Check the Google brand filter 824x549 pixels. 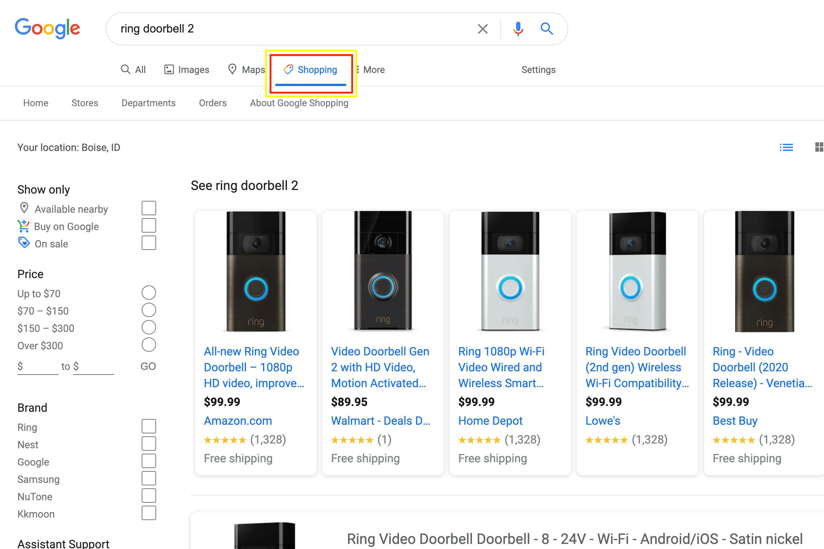point(149,461)
